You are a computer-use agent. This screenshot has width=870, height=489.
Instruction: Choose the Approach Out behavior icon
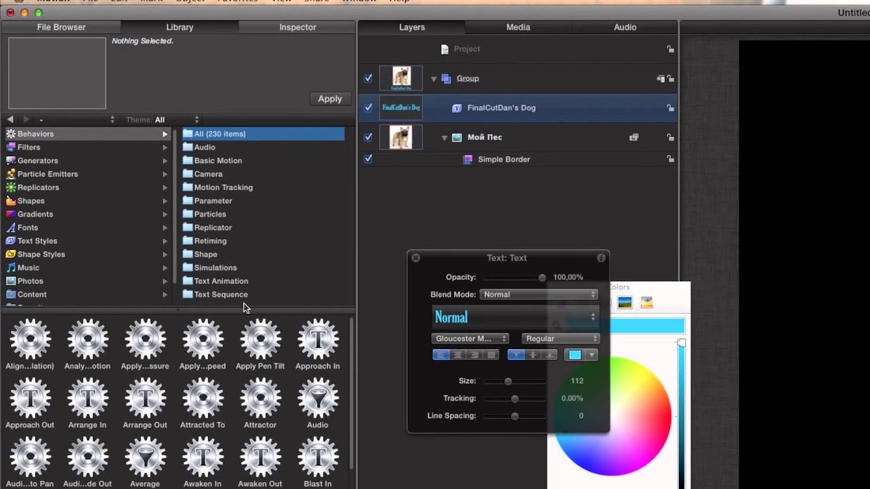pyautogui.click(x=30, y=398)
